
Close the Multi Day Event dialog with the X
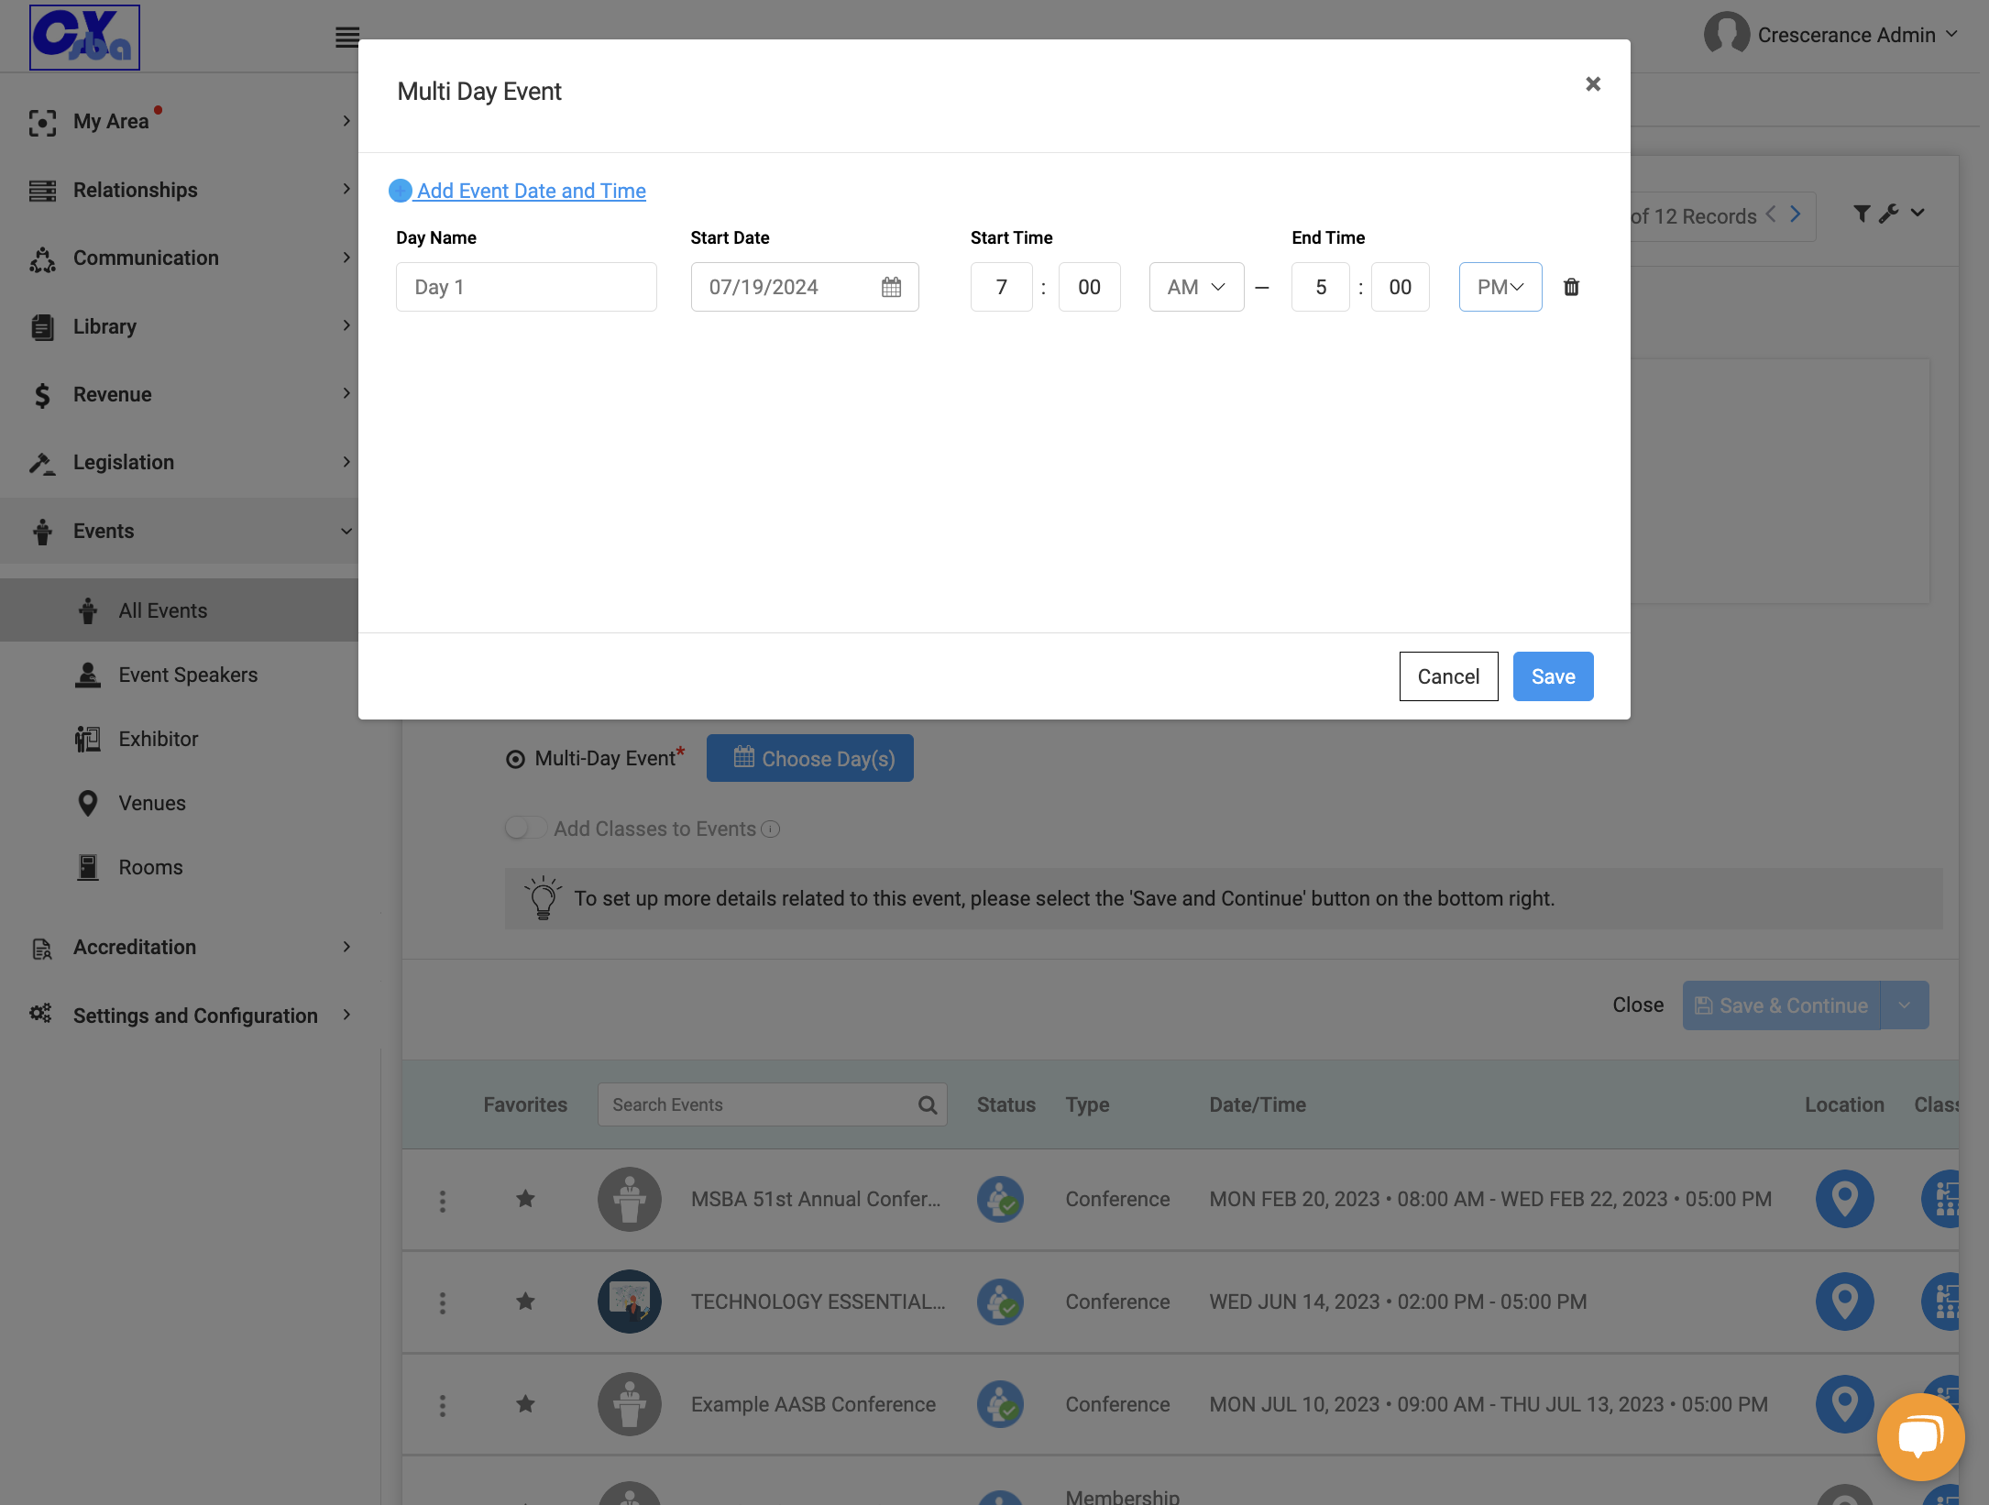click(1593, 84)
